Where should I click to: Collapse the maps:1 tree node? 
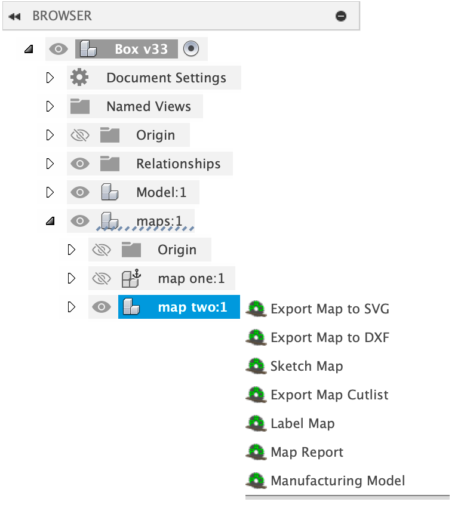tap(50, 221)
